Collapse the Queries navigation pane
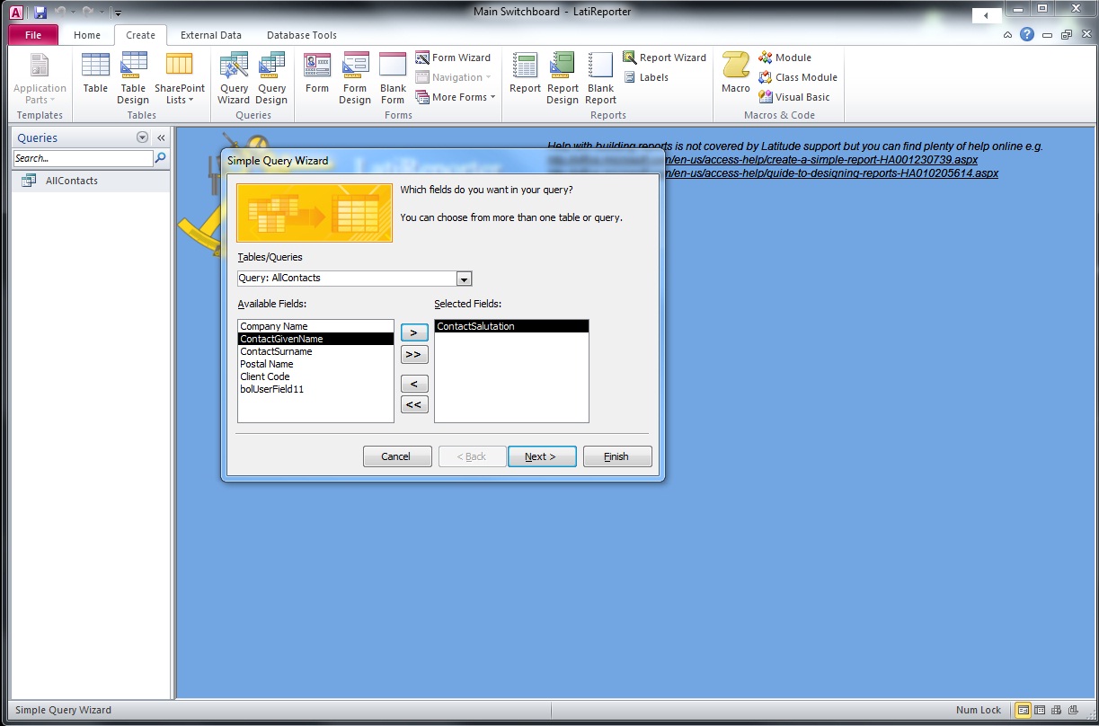 pyautogui.click(x=159, y=137)
